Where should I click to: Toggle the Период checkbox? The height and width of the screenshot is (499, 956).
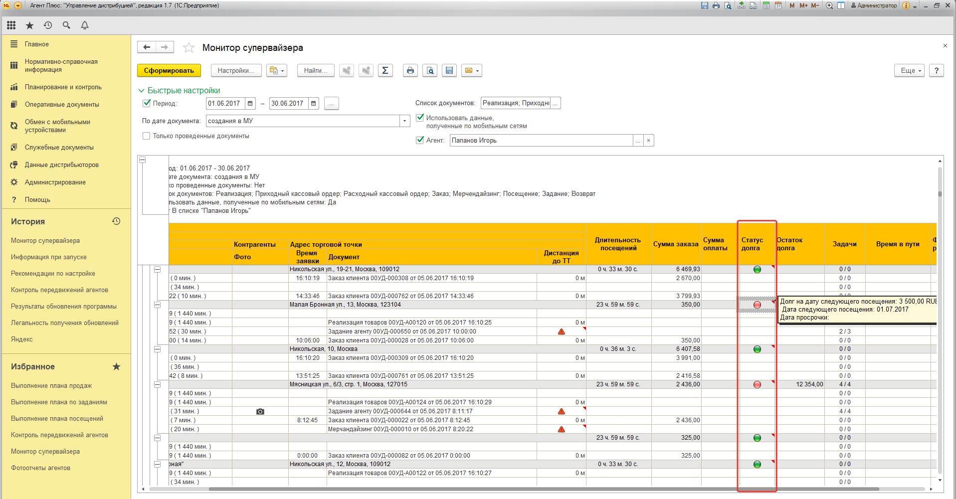point(147,103)
